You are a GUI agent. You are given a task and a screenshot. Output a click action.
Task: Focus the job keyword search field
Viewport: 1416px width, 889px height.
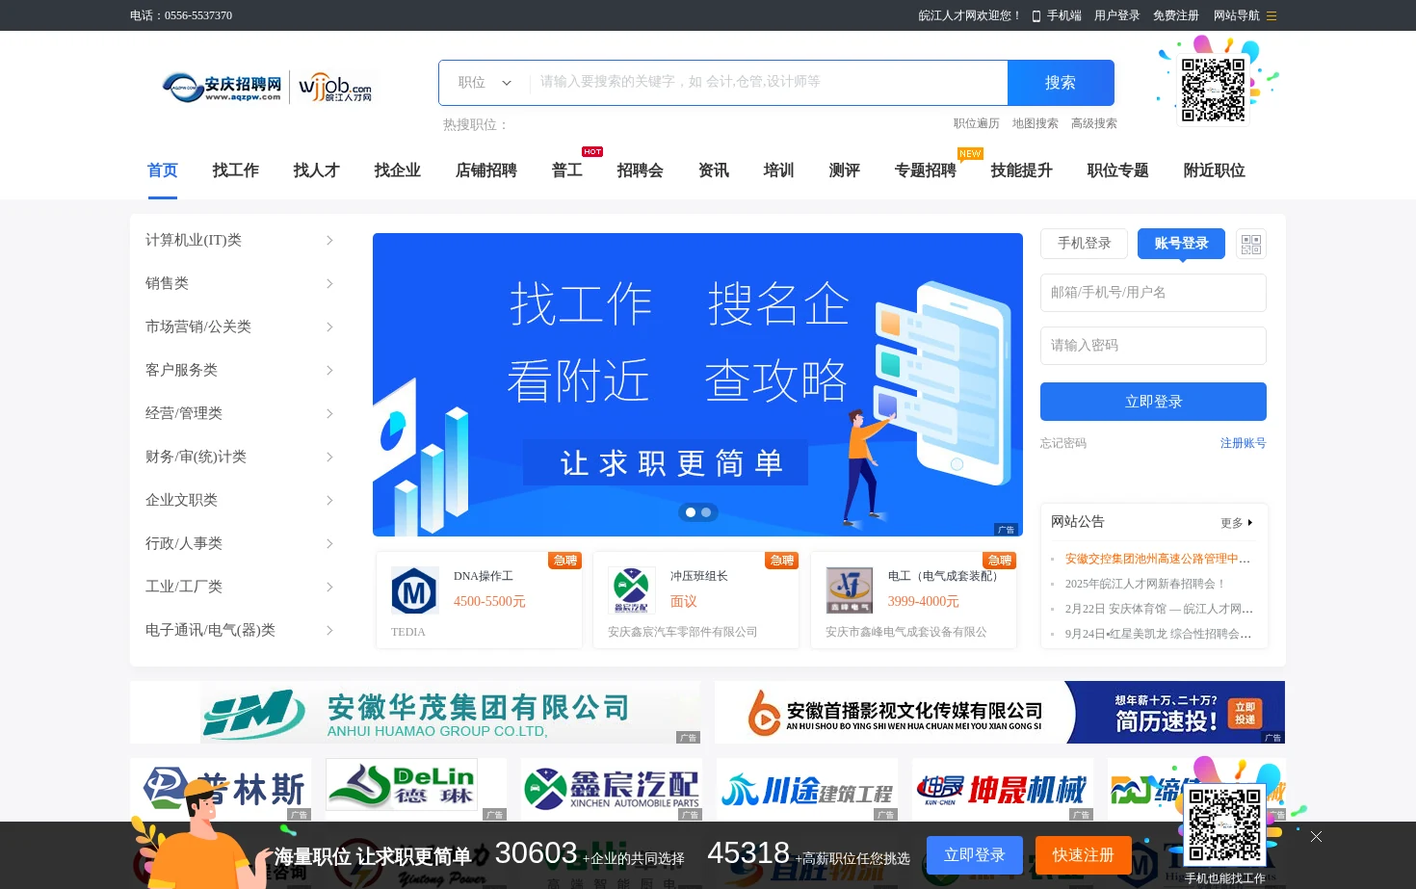[x=769, y=83]
